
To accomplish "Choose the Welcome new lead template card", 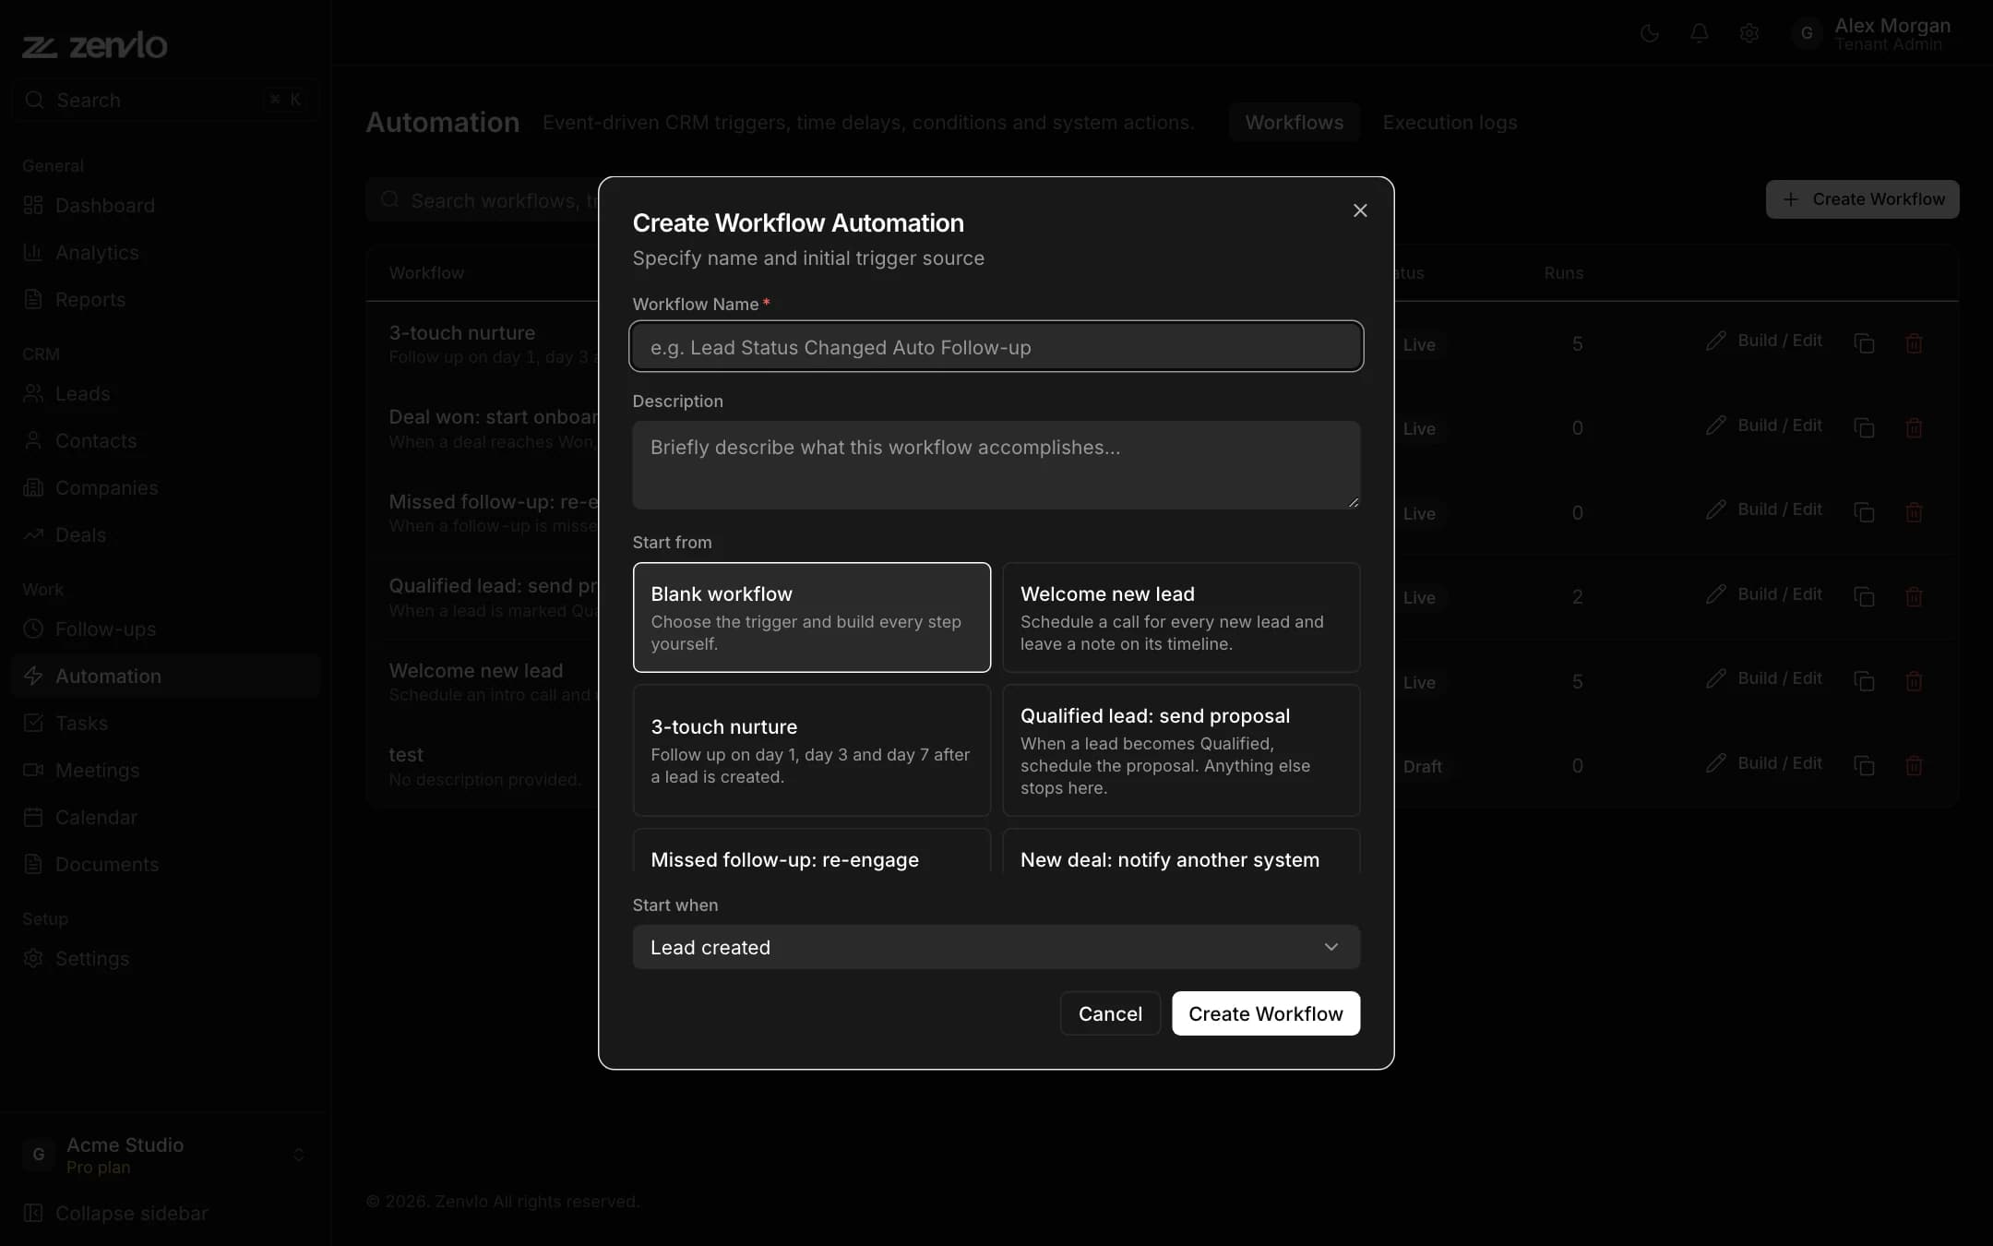I will coord(1181,617).
